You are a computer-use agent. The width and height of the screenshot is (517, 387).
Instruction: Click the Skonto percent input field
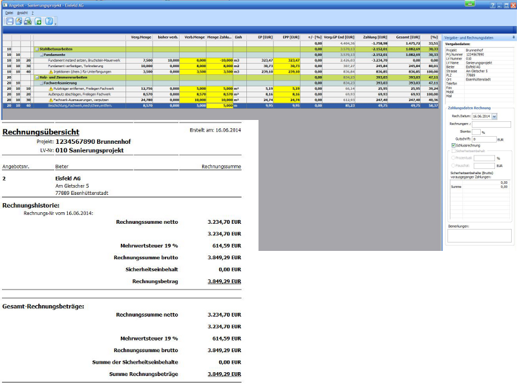476,132
